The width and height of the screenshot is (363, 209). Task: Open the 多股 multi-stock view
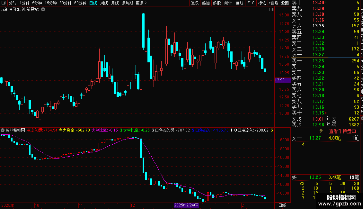[217, 3]
